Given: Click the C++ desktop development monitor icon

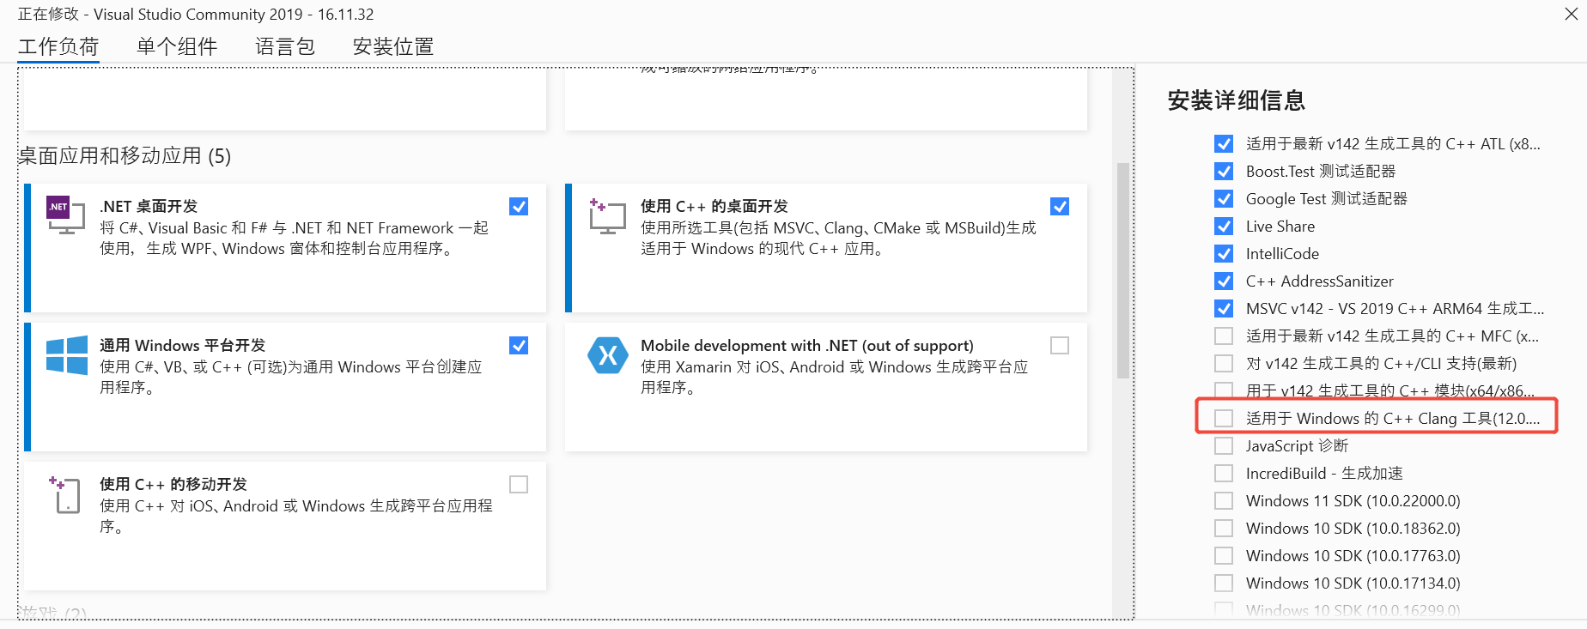Looking at the screenshot, I should [607, 216].
